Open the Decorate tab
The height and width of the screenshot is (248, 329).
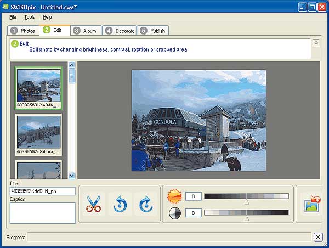(120, 31)
